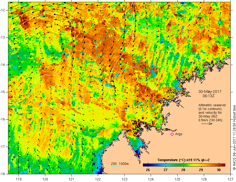The width and height of the screenshot is (236, 182).
Task: Click the '200 1000m' isobath label
Action: [120, 164]
